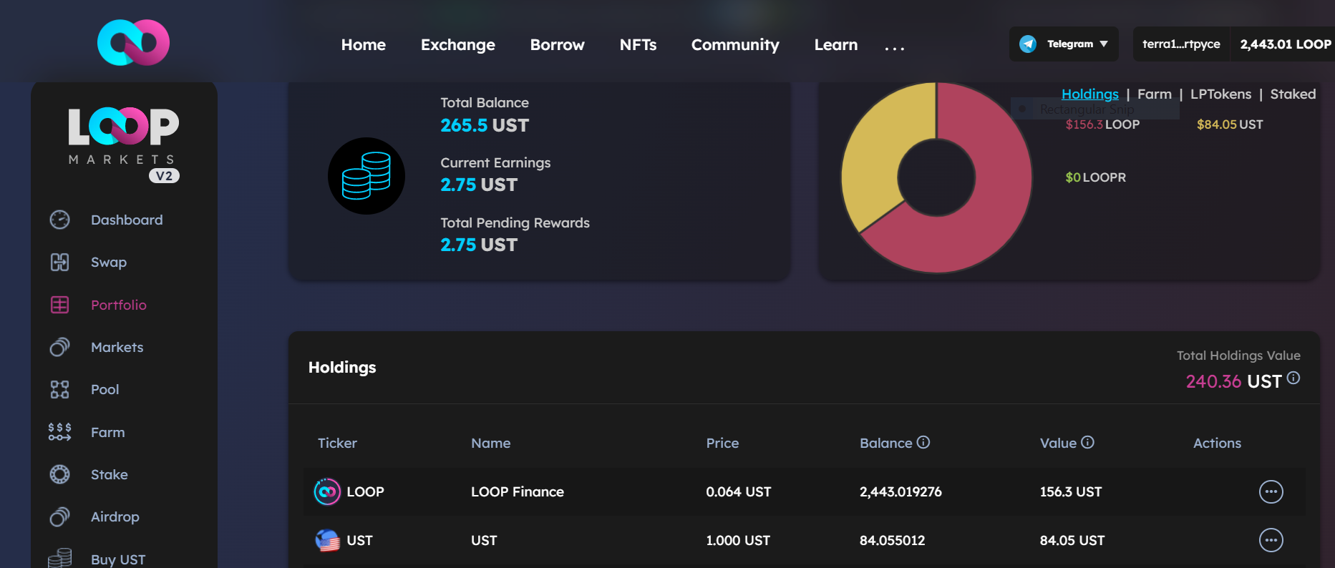The width and height of the screenshot is (1335, 568).
Task: Click the coin stack icon beside Total Balance
Action: (x=366, y=176)
